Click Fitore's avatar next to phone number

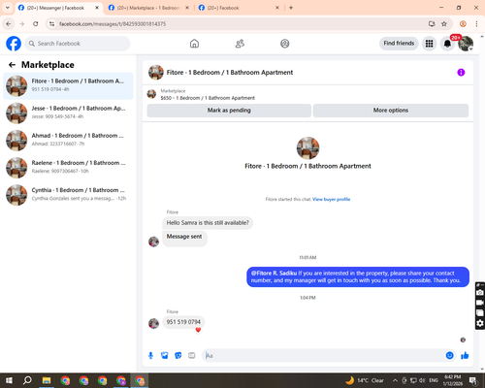click(x=153, y=323)
